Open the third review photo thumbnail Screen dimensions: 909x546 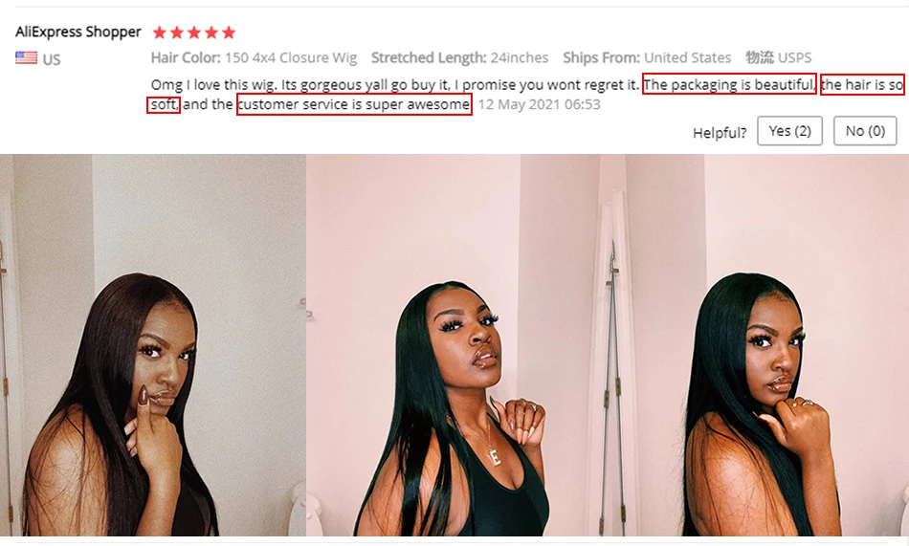(760, 345)
